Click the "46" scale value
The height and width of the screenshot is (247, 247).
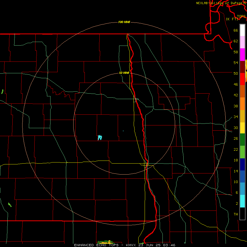(236, 85)
